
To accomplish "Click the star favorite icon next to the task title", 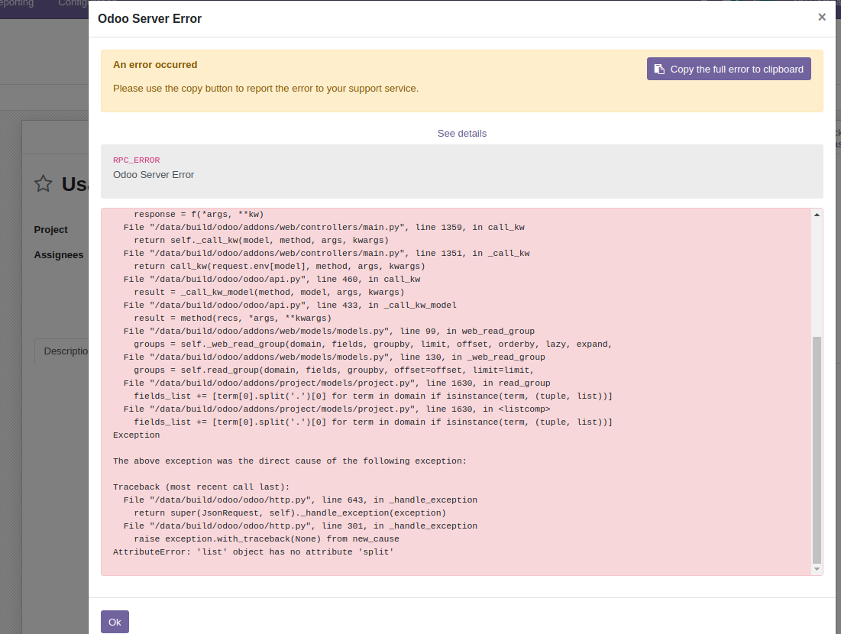I will click(42, 183).
